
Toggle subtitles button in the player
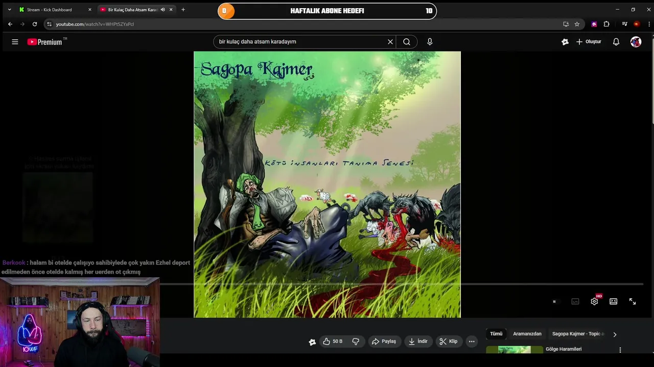pyautogui.click(x=575, y=302)
